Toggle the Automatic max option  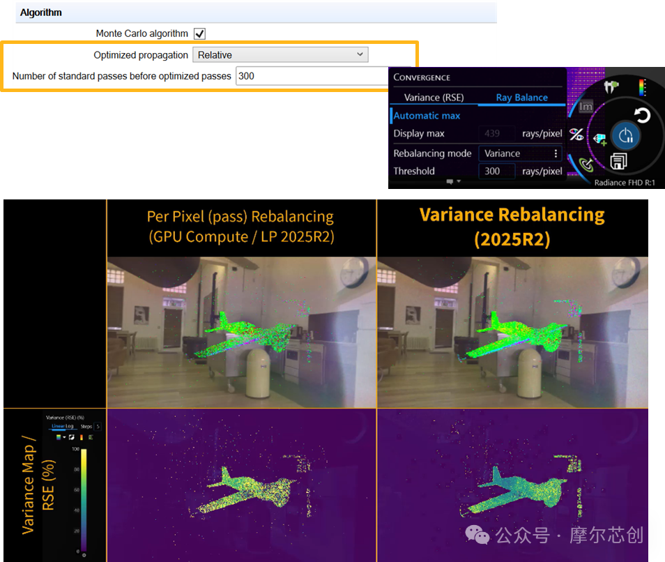427,116
